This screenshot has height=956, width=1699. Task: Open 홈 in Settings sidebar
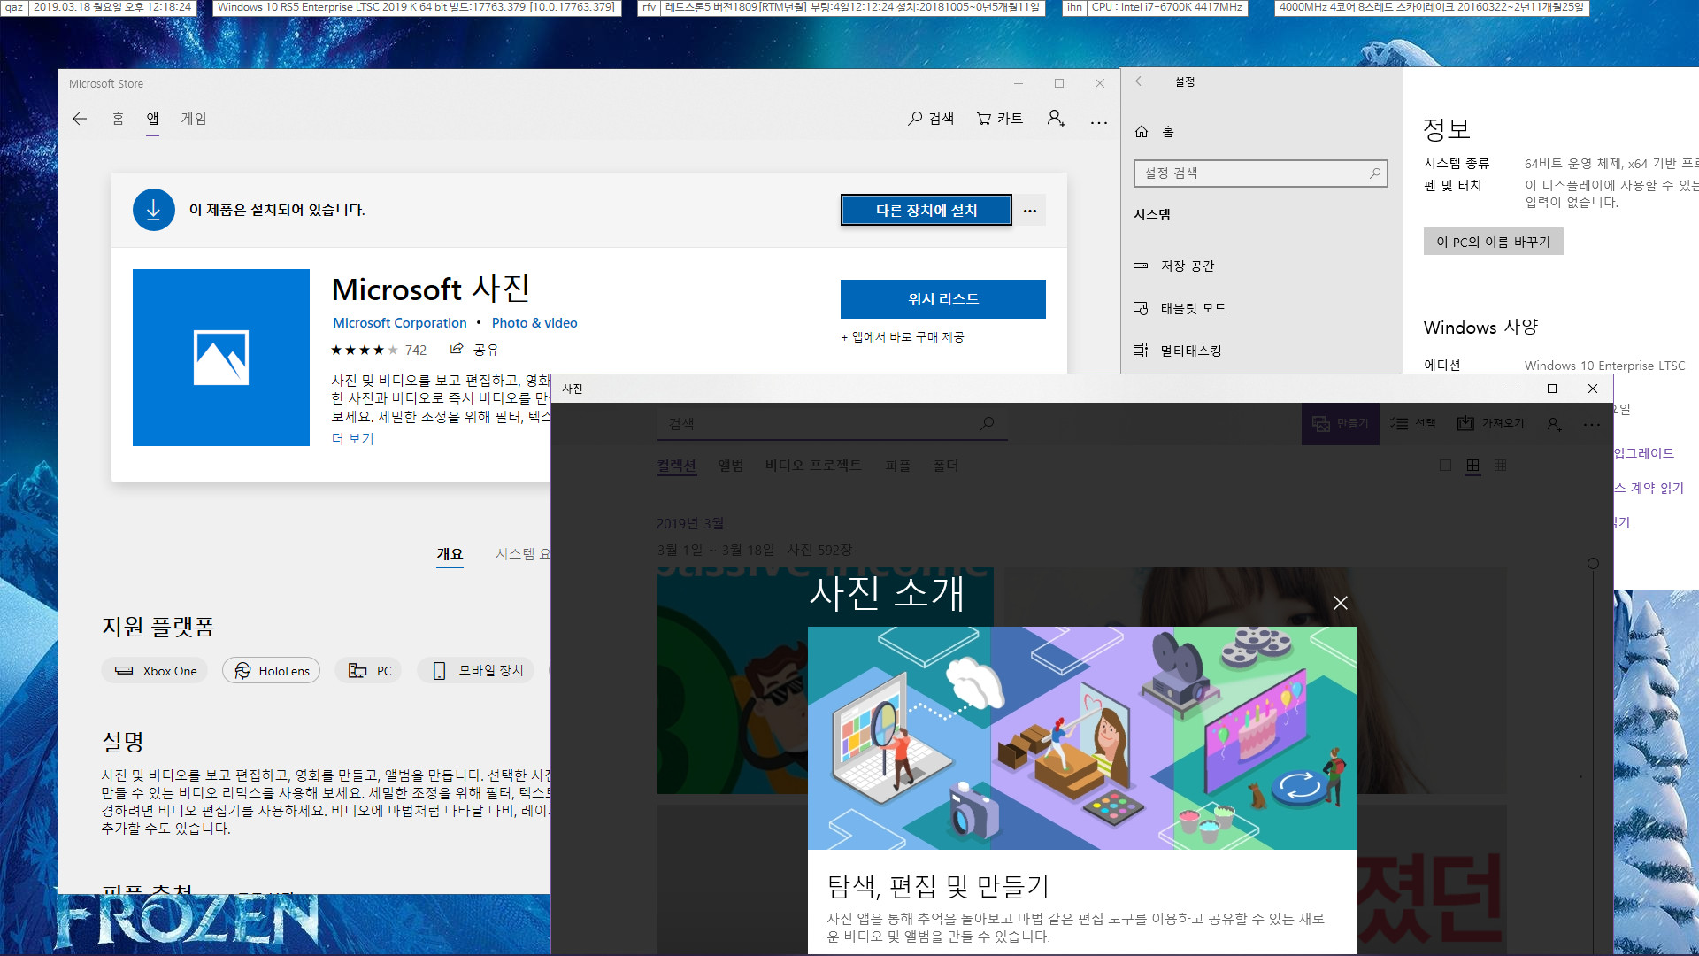pos(1154,132)
